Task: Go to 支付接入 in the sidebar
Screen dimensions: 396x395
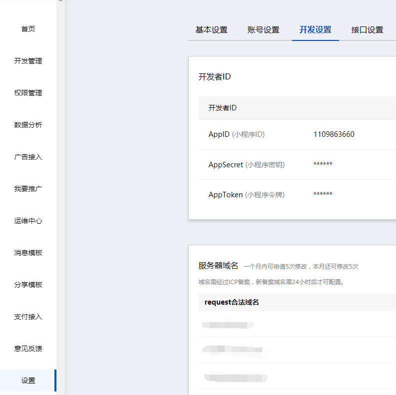Action: (x=28, y=317)
